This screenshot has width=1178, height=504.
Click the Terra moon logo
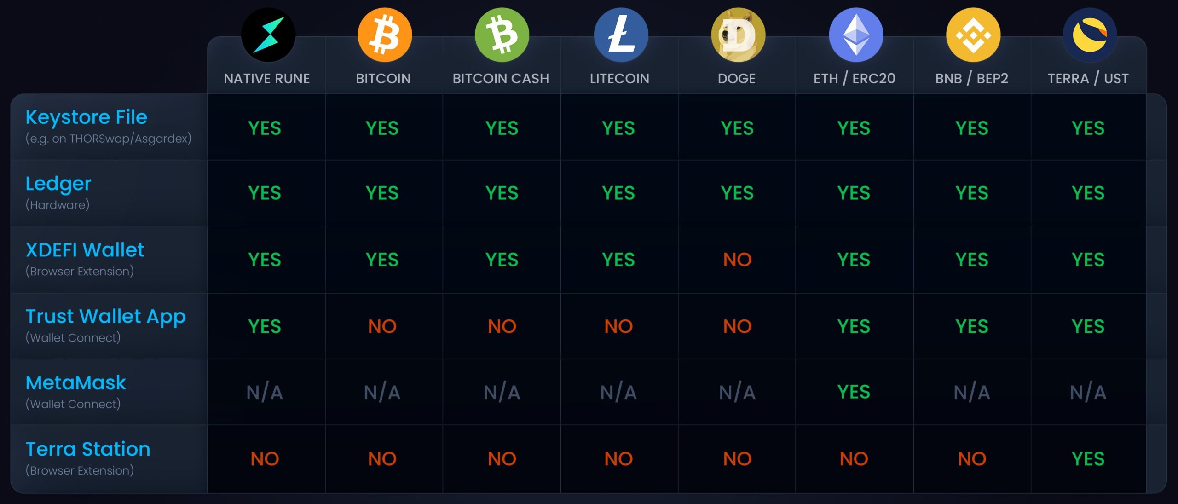pos(1090,35)
